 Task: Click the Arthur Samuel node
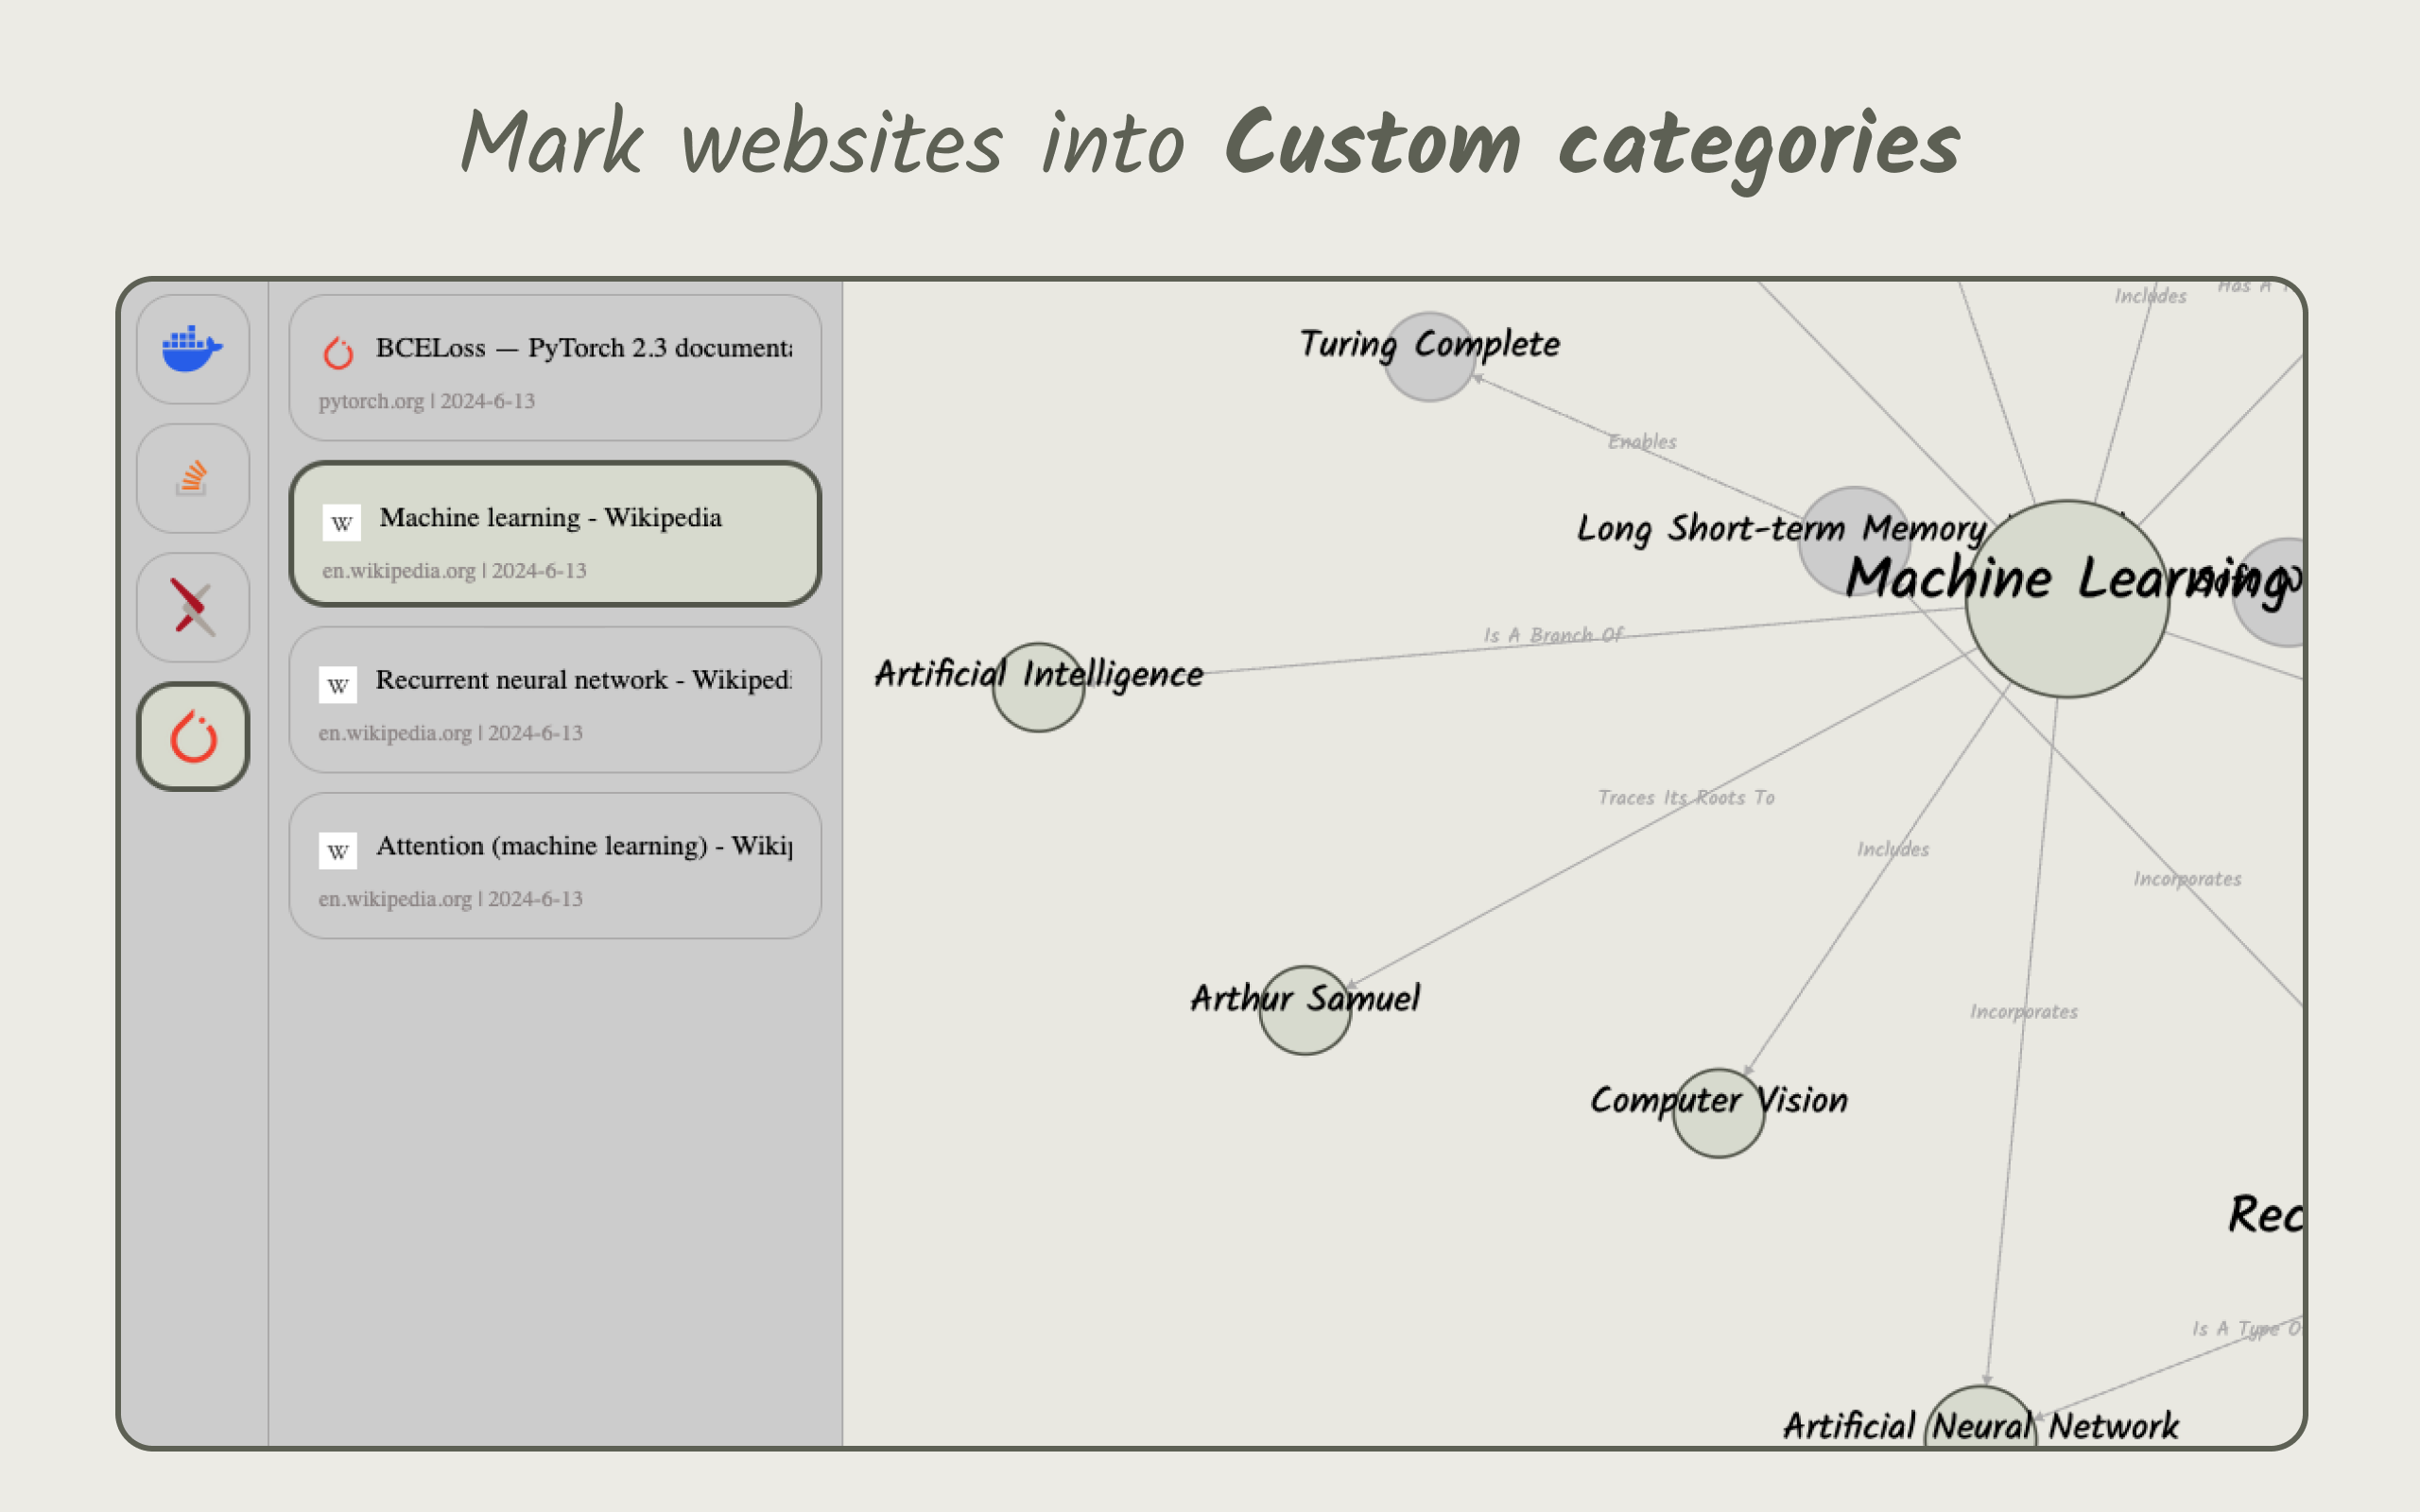1304,1011
